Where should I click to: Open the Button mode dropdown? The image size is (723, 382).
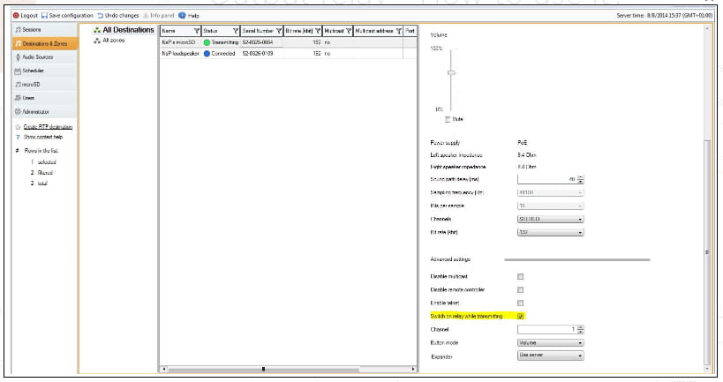(x=550, y=343)
